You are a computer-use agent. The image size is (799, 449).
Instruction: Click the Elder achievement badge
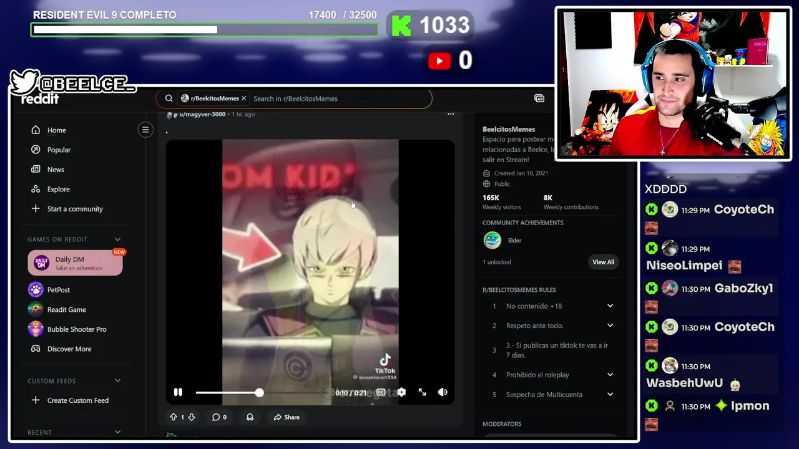[x=493, y=240]
